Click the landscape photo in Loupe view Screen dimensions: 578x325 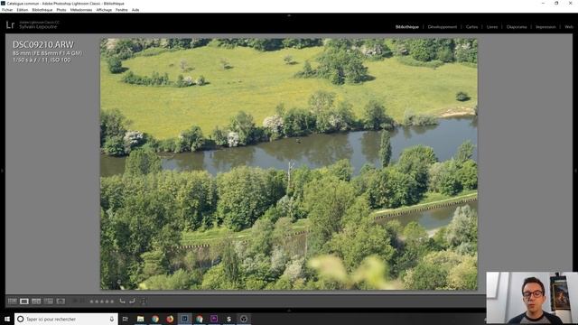(x=289, y=164)
